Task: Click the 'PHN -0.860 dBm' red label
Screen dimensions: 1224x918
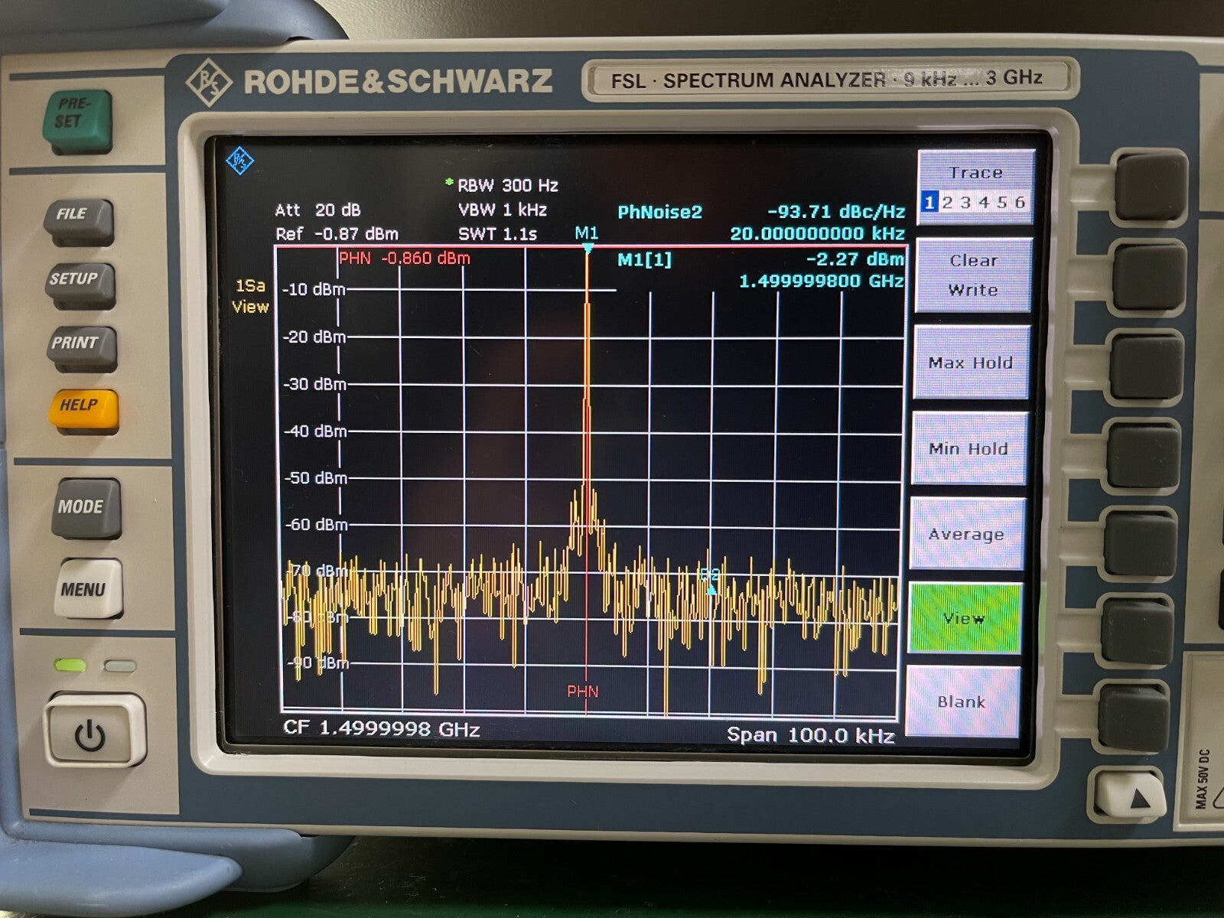Action: pos(405,259)
